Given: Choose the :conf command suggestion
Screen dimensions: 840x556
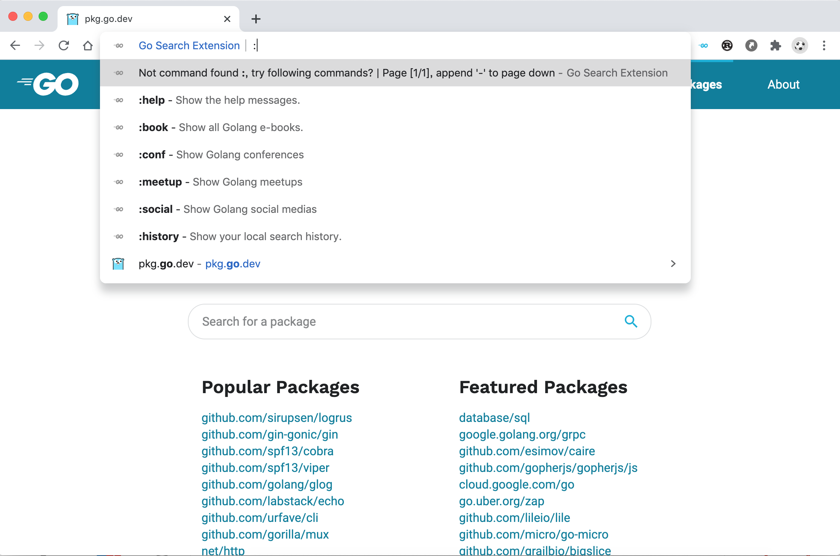Looking at the screenshot, I should (x=395, y=155).
